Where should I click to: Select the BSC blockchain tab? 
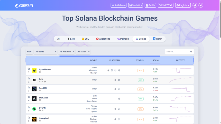pyautogui.click(x=85, y=39)
